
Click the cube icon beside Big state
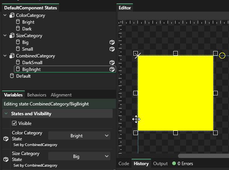(x=112, y=42)
